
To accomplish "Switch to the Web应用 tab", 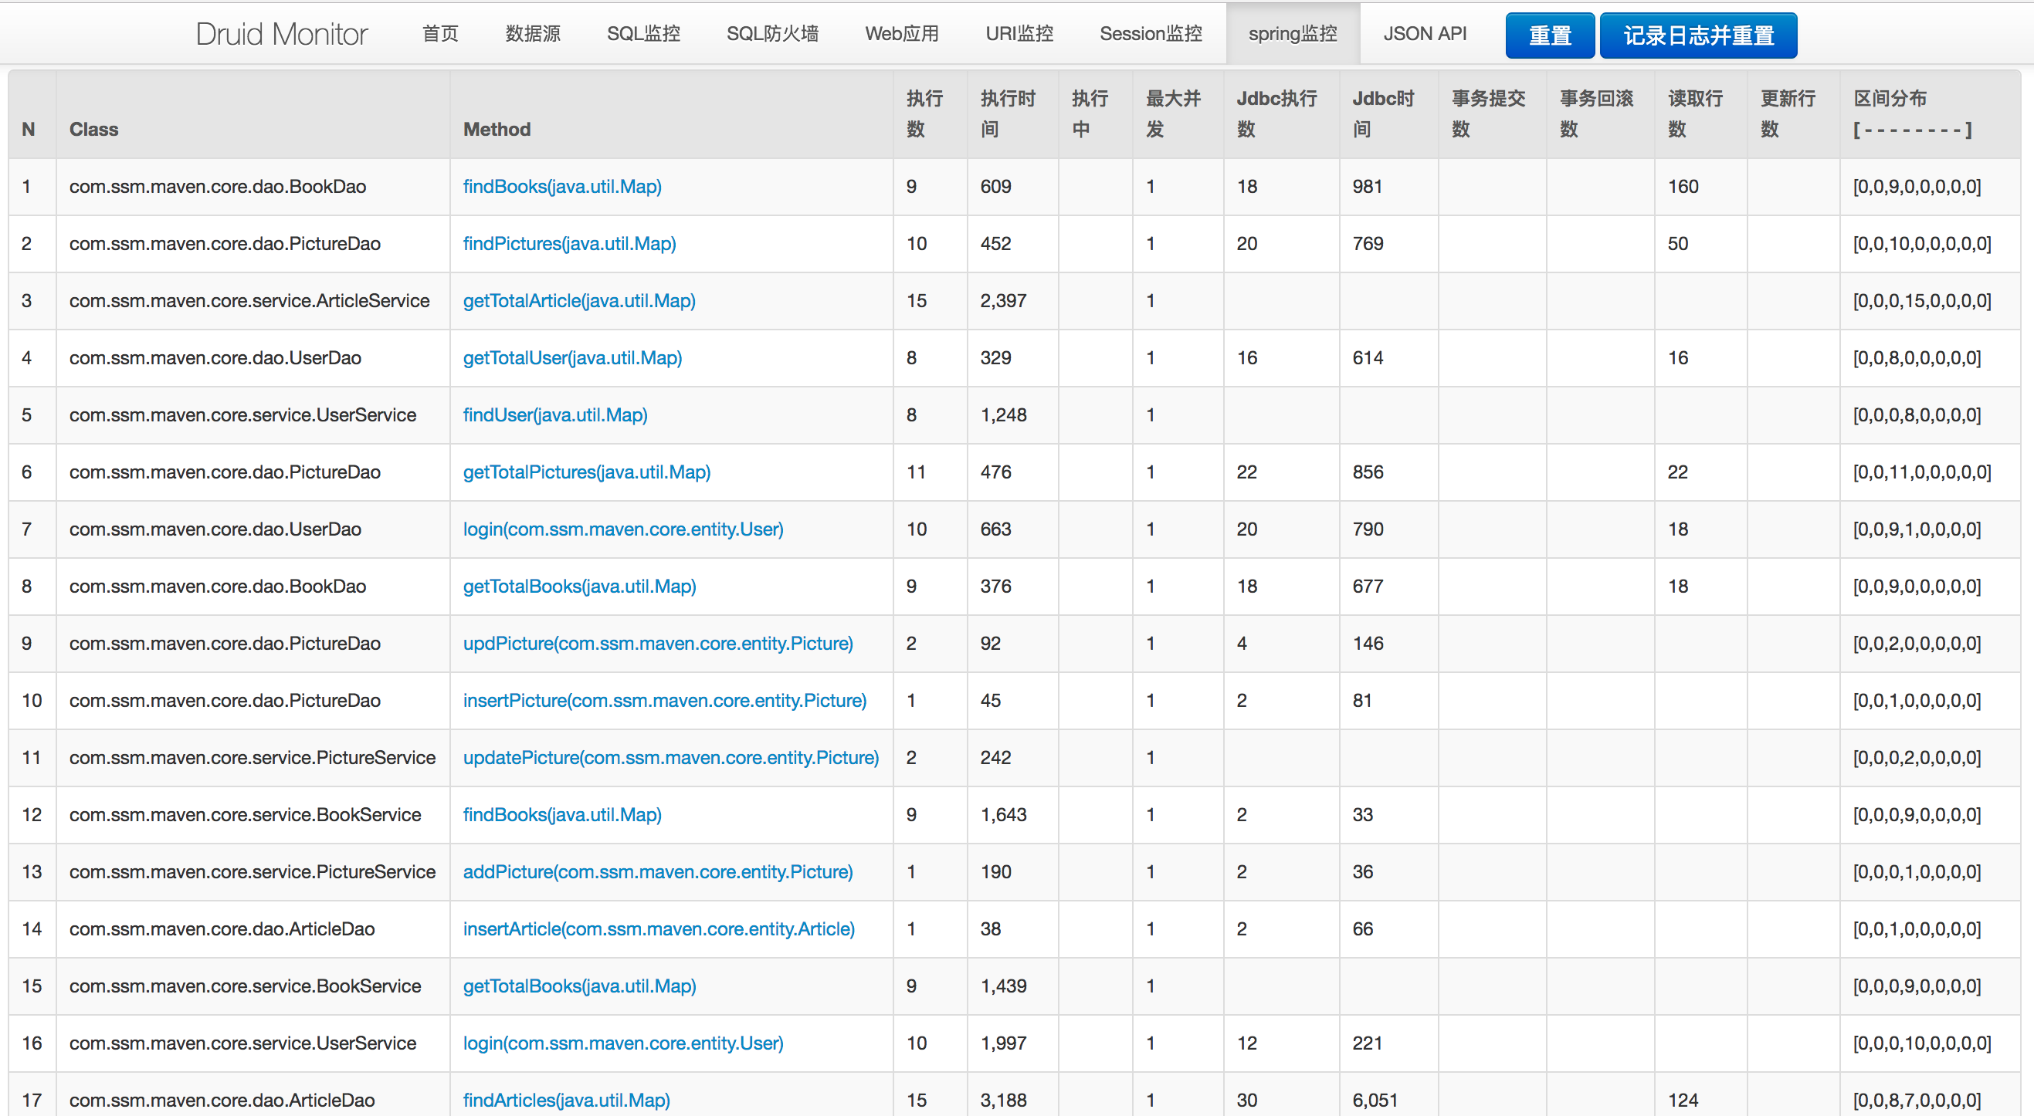I will click(x=902, y=33).
